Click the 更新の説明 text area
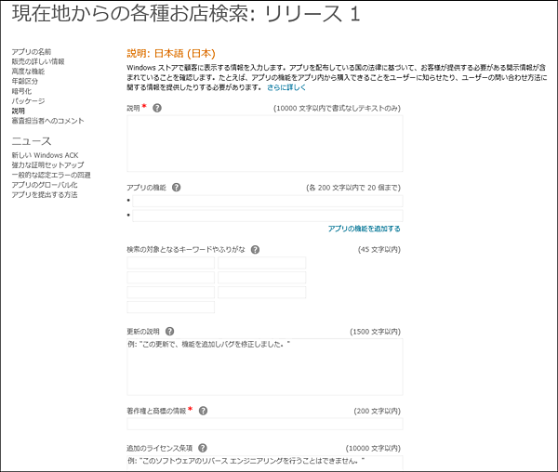This screenshot has height=472, width=558. click(264, 365)
